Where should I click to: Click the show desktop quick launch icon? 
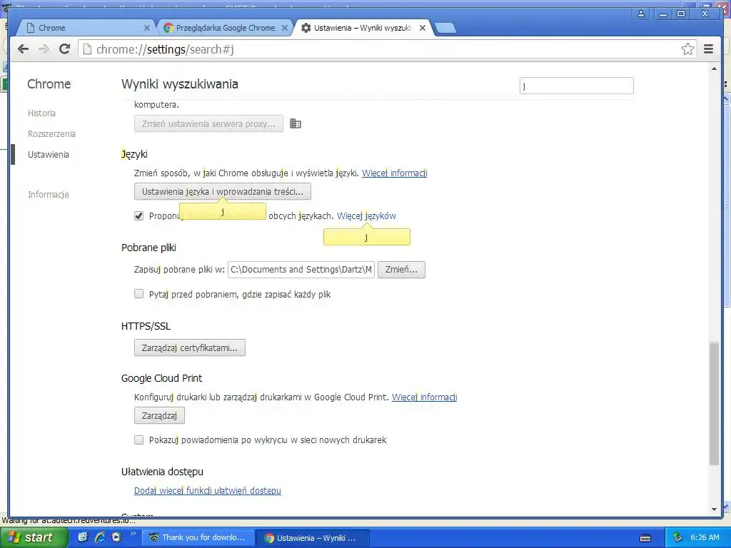click(x=83, y=537)
